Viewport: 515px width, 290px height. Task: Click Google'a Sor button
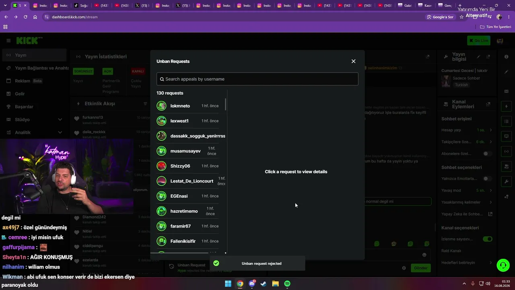pyautogui.click(x=440, y=17)
